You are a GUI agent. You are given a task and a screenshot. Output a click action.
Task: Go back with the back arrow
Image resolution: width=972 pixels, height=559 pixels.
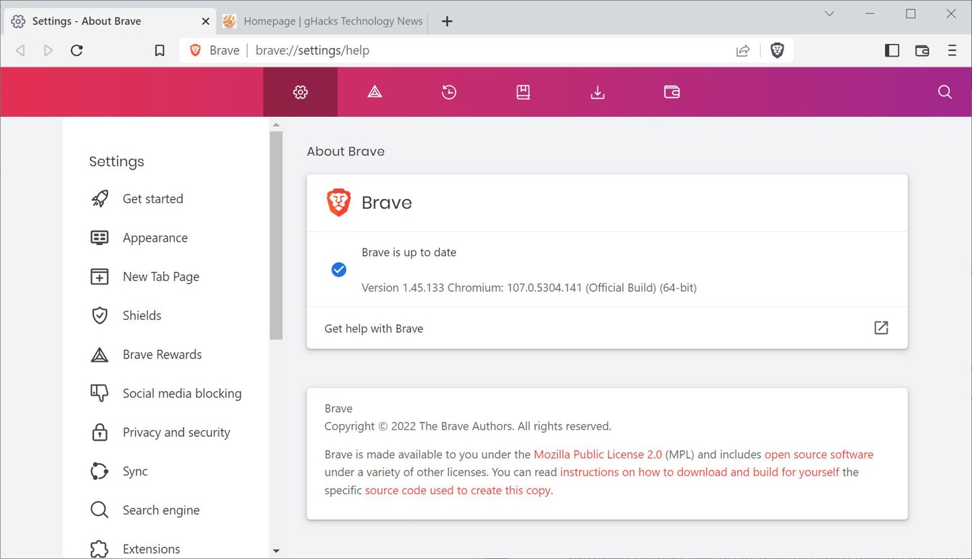pos(20,50)
